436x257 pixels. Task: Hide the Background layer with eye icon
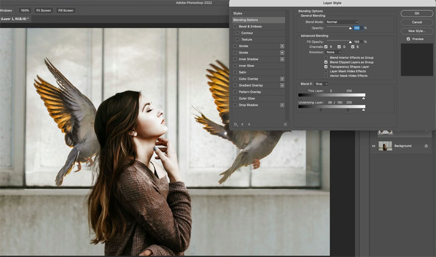pos(374,146)
